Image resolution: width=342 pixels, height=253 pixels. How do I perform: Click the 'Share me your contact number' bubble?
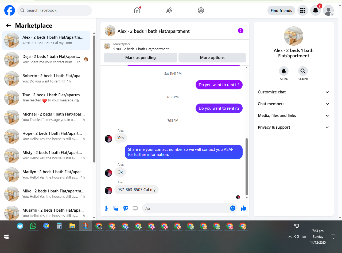coord(184,152)
